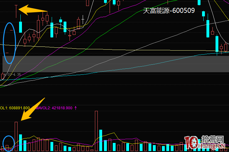Select the OL1: 608891.800 volume readout

15,108
